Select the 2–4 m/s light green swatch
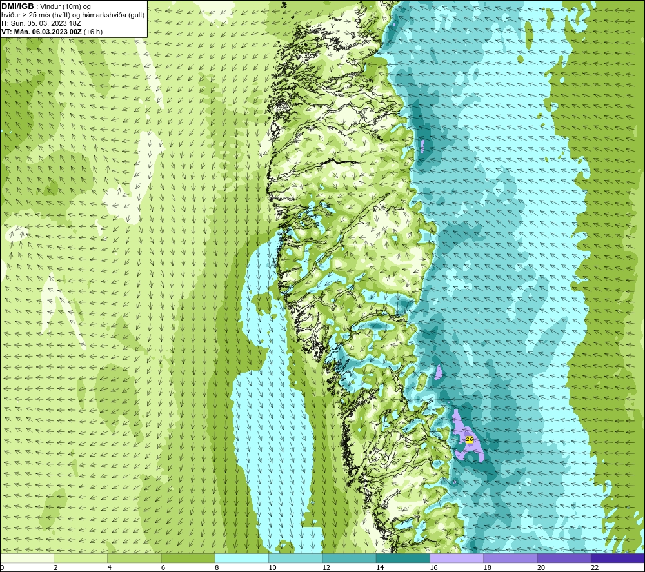 click(x=81, y=558)
